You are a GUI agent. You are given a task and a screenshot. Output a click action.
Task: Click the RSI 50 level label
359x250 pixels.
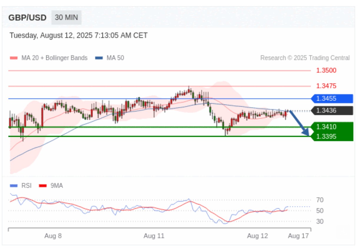click(x=320, y=211)
